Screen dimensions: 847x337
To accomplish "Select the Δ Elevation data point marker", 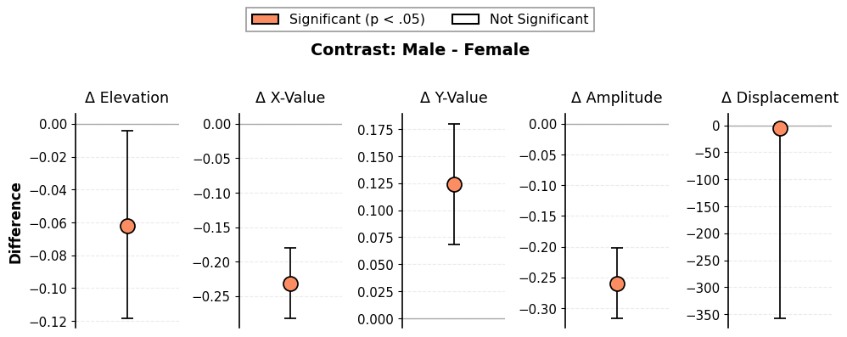I will 127,227.
